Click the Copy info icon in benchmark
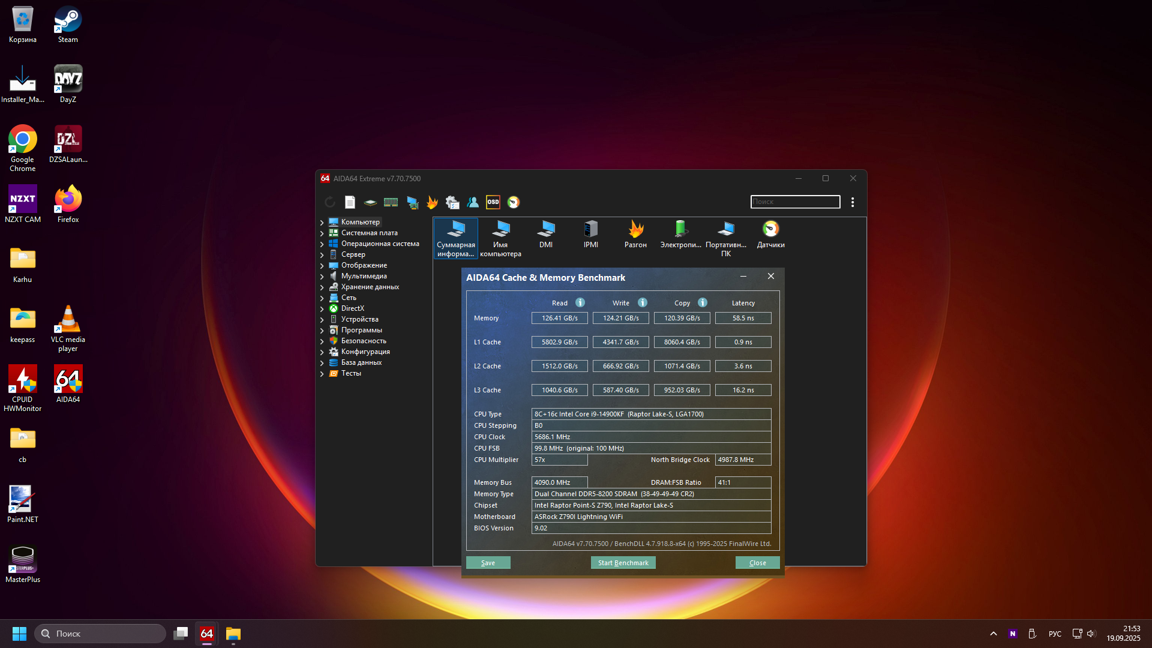1152x648 pixels. click(703, 302)
